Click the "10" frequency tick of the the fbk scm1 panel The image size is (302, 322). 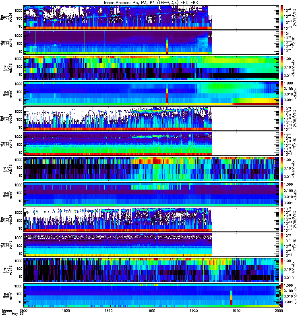pos(21,302)
